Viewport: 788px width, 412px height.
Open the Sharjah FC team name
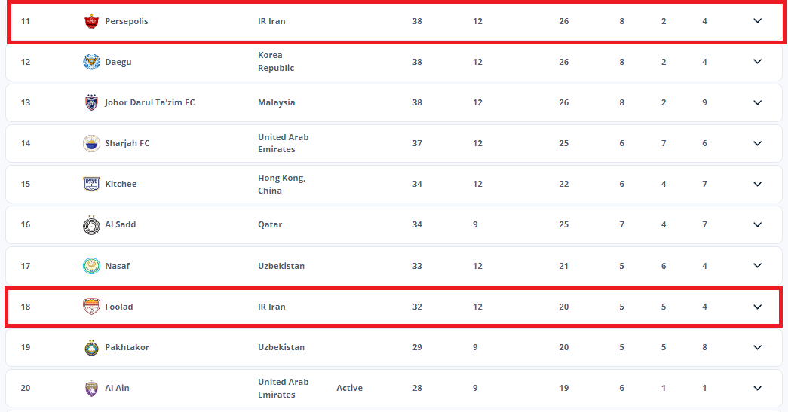127,143
